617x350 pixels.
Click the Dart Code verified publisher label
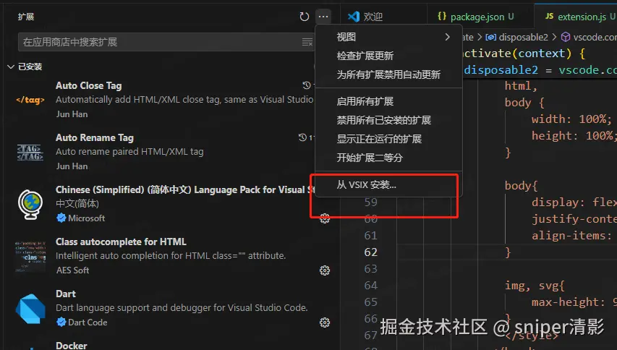pyautogui.click(x=82, y=323)
